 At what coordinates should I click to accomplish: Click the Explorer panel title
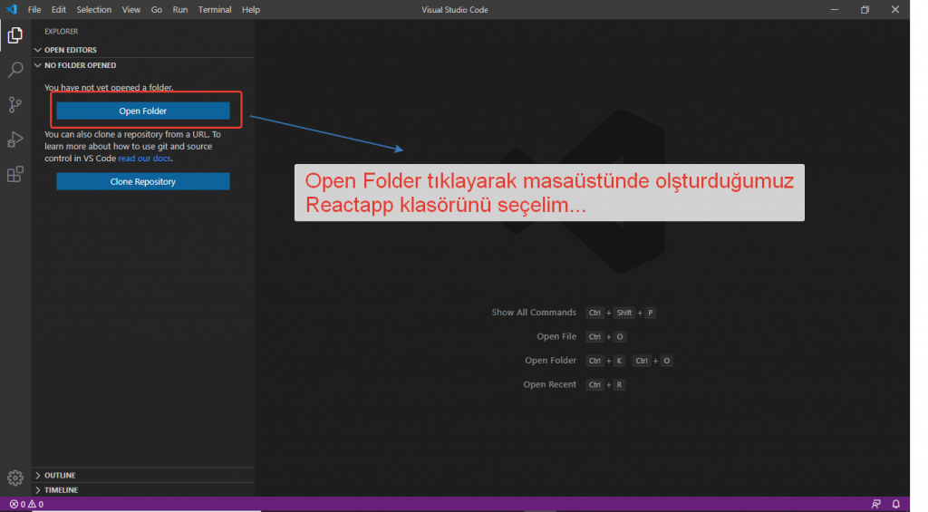pyautogui.click(x=61, y=32)
